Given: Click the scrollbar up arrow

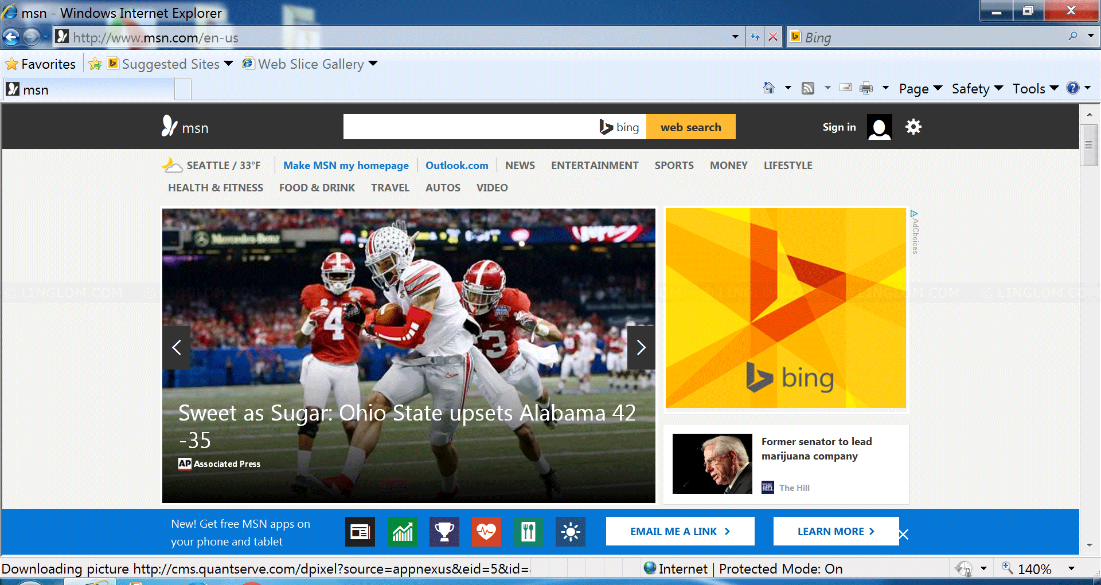Looking at the screenshot, I should 1089,115.
